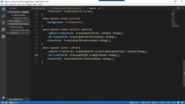The height and width of the screenshot is (104, 185).
Task: Open the Source Control view
Action: [x=3, y=23]
